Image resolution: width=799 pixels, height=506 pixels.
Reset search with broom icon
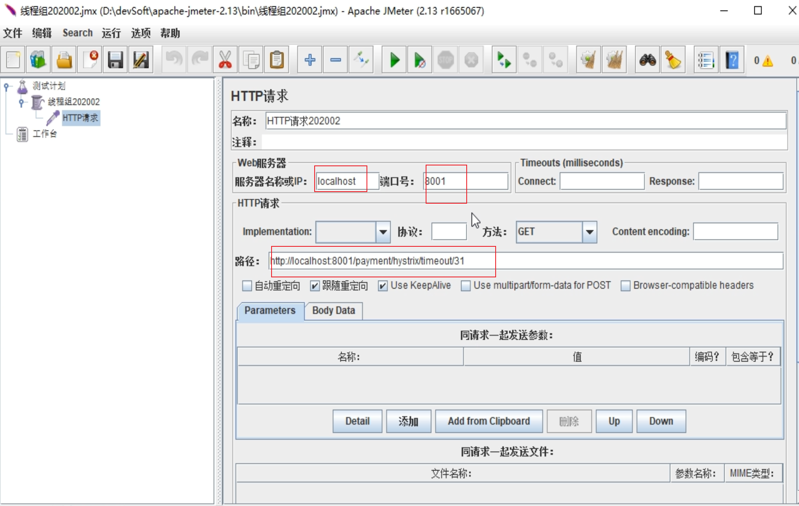[673, 60]
